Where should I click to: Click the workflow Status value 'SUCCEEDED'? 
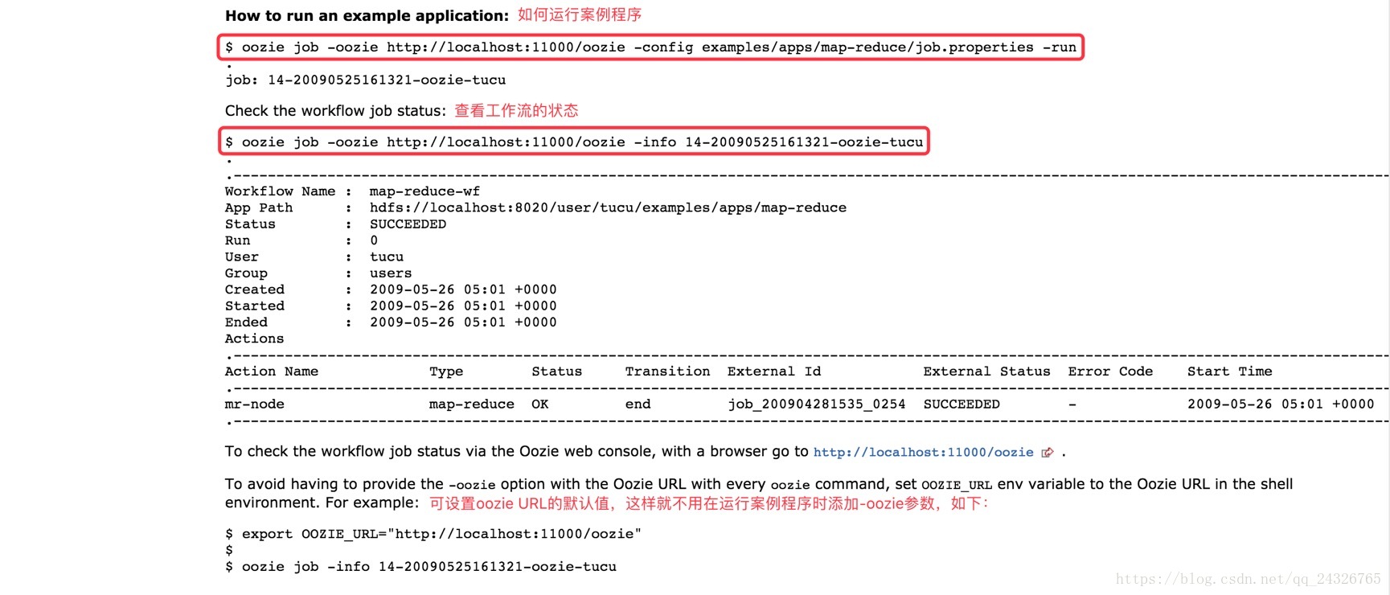408,224
